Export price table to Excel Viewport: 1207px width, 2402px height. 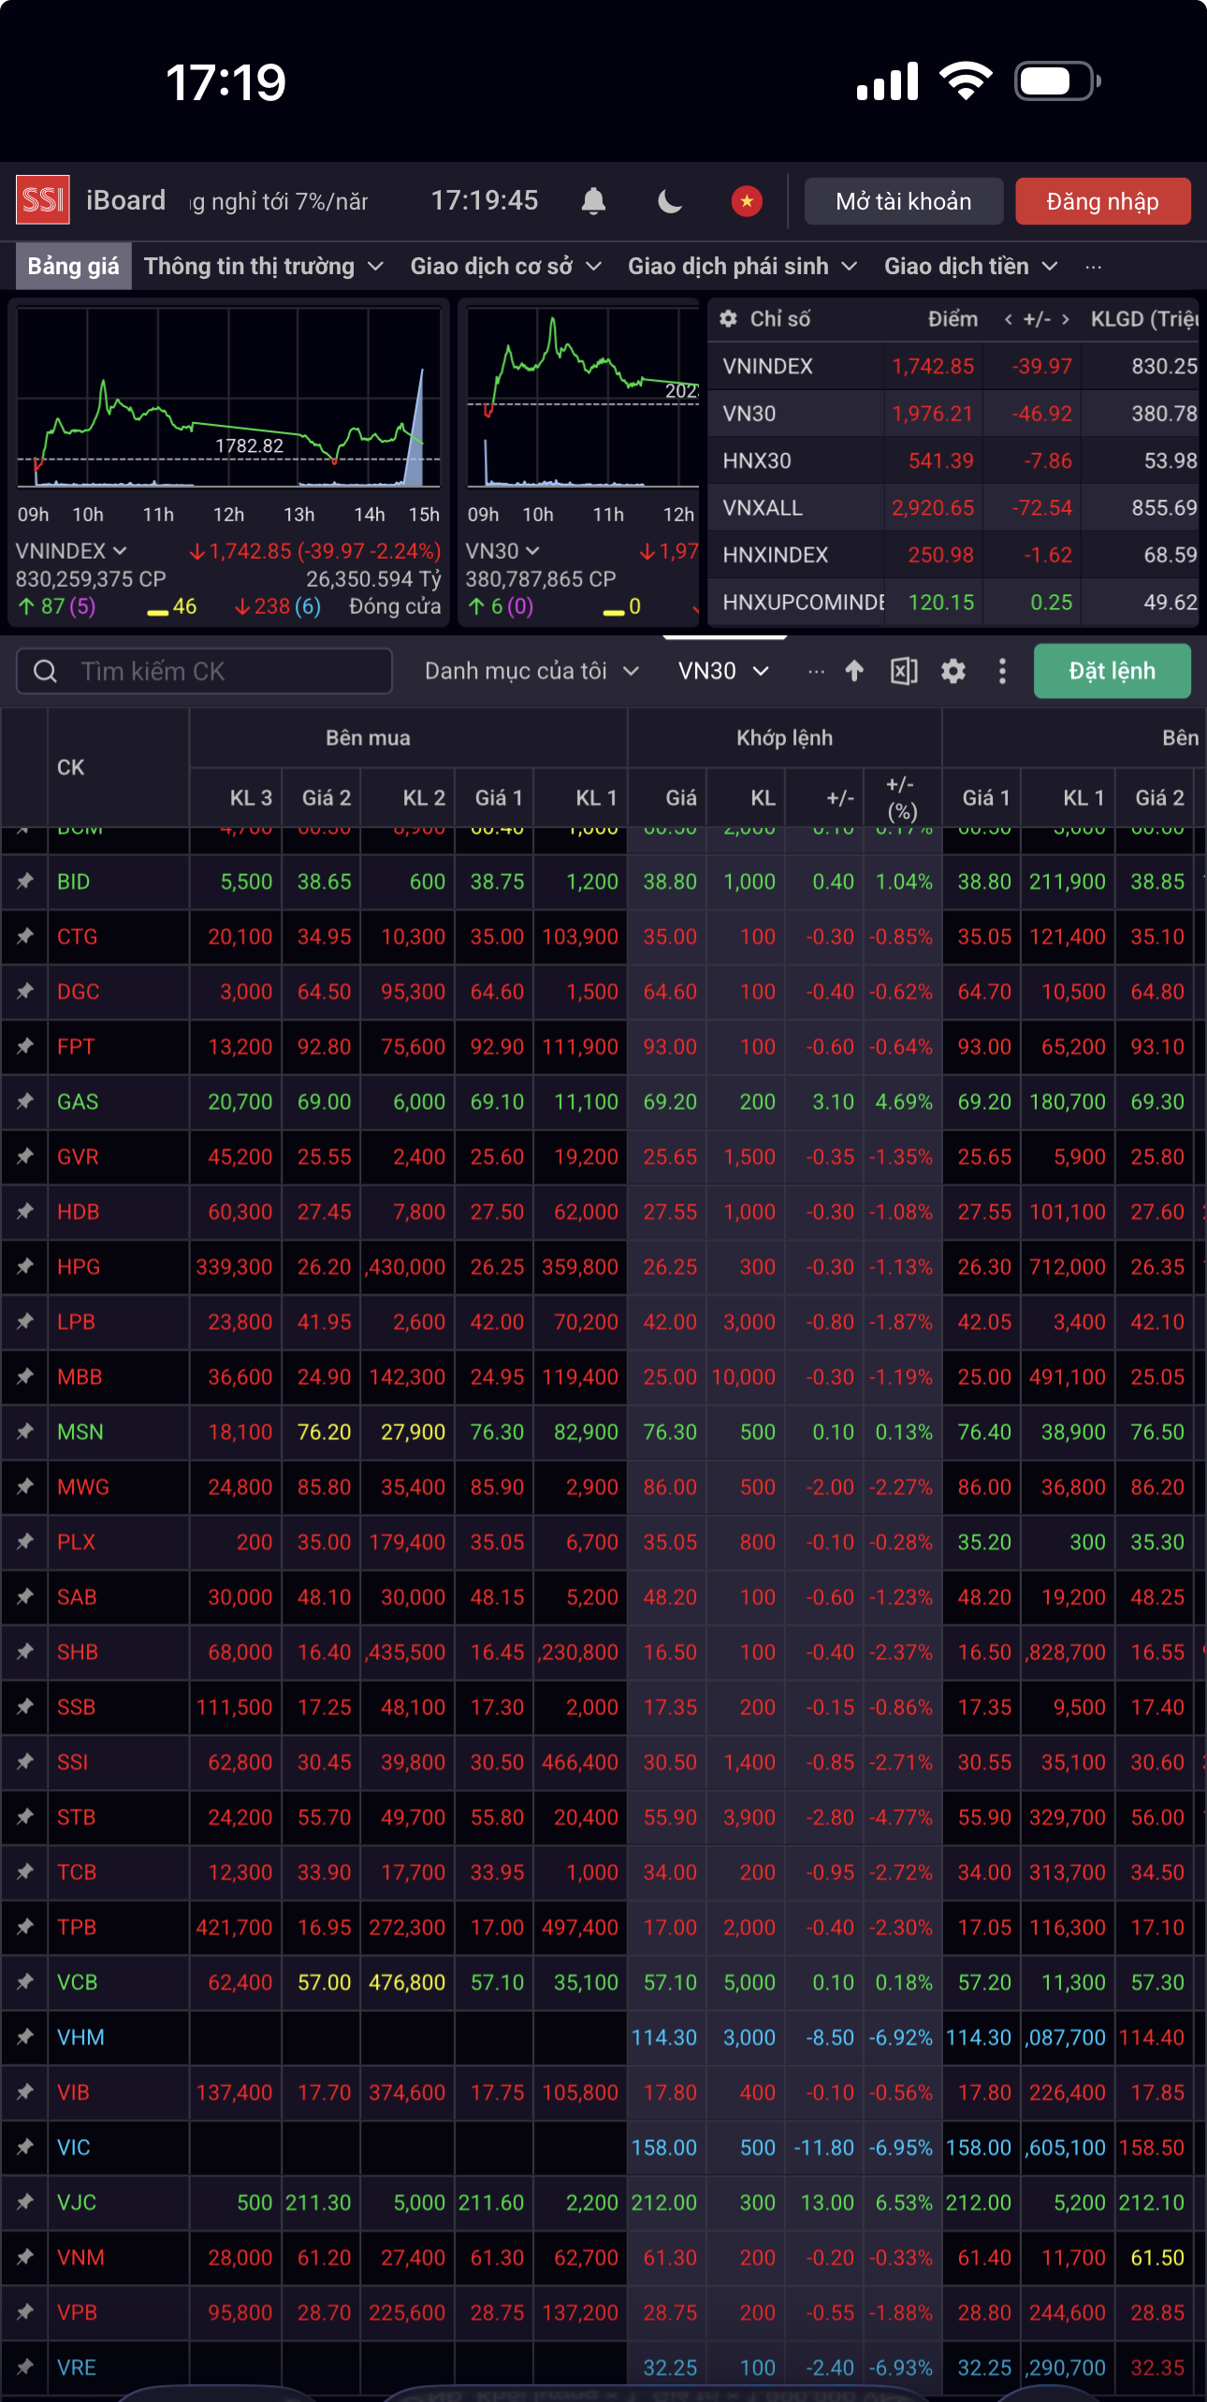click(x=903, y=671)
